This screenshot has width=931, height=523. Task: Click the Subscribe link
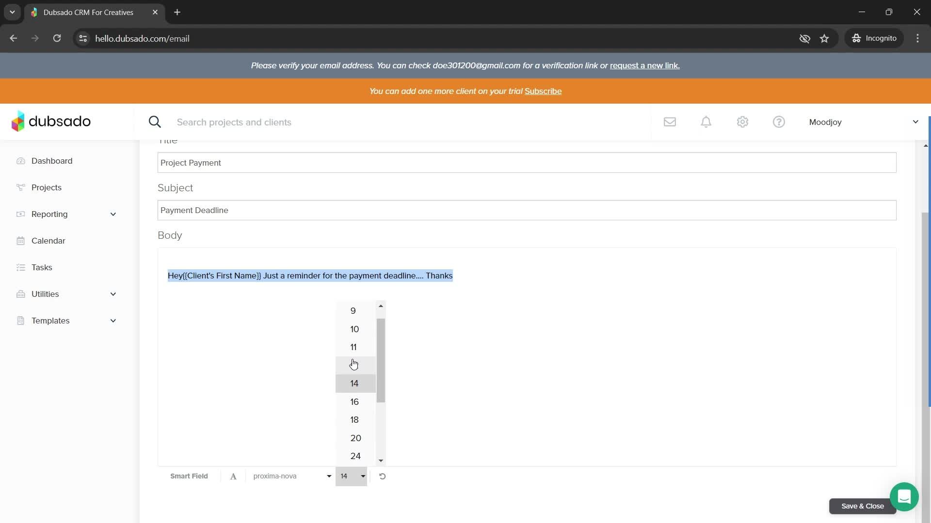[543, 91]
